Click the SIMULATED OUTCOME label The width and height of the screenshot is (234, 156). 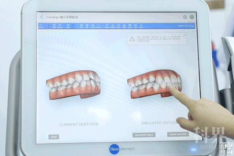pos(160,123)
